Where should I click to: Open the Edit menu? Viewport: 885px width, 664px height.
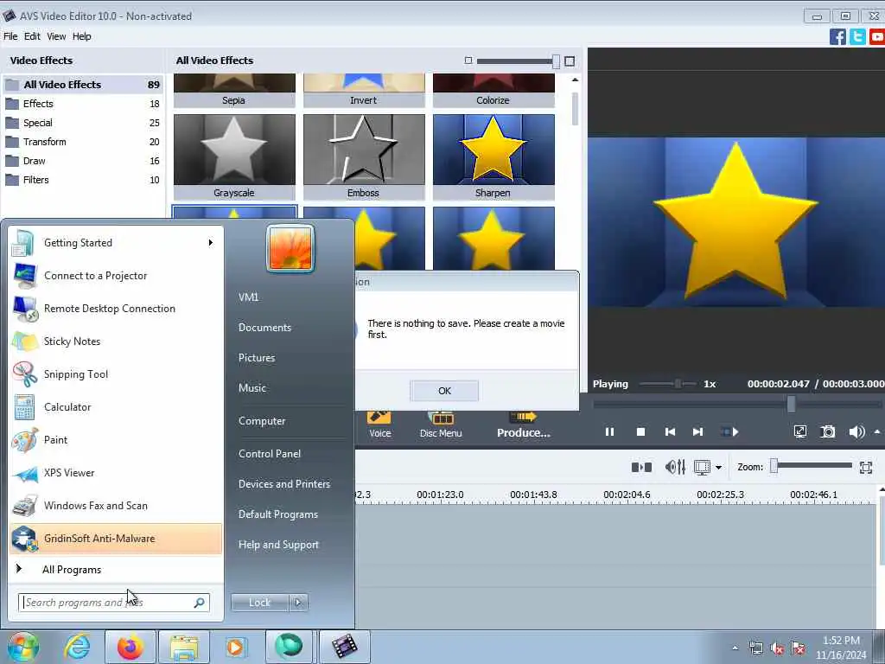32,36
